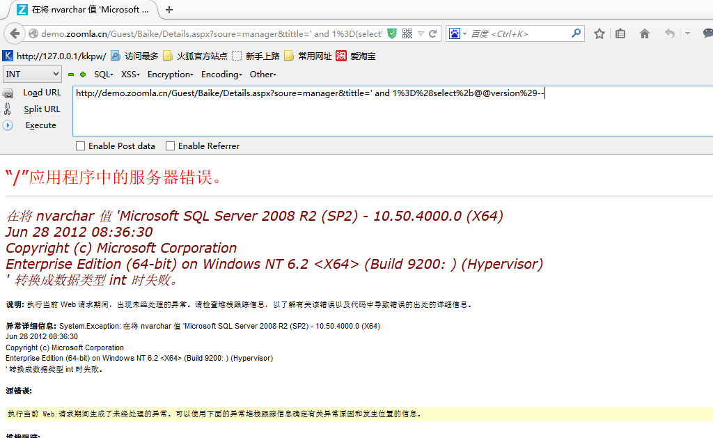Click the green shield icon in address bar
The image size is (713, 438).
point(392,33)
